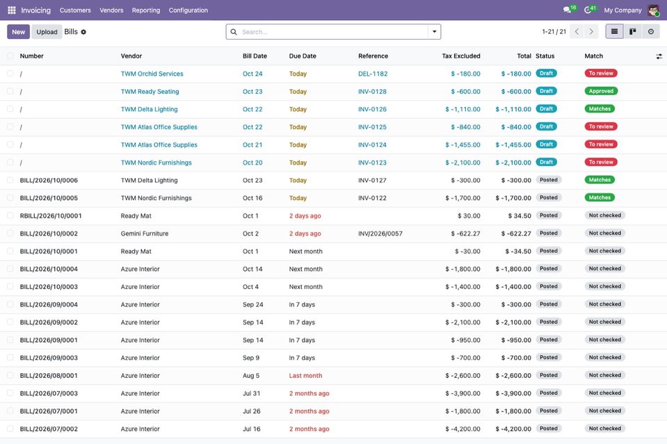The width and height of the screenshot is (667, 444).
Task: Open the Invoicing app home link
Action: [35, 10]
